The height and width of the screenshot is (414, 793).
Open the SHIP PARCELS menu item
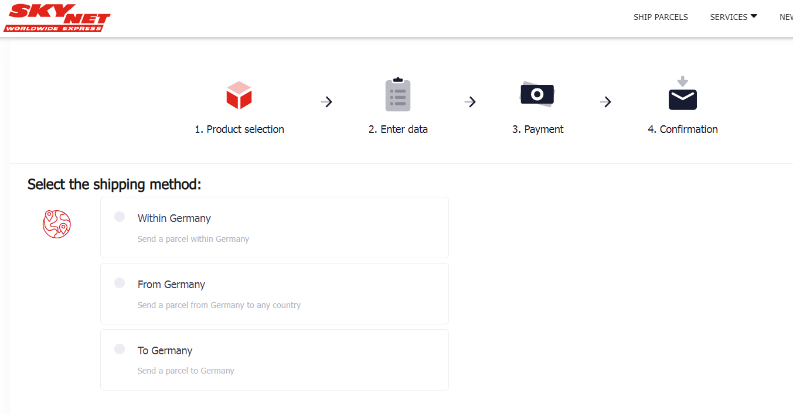pos(661,17)
